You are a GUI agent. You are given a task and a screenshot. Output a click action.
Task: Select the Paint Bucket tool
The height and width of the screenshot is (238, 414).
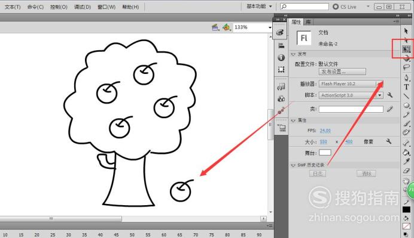[x=406, y=152]
